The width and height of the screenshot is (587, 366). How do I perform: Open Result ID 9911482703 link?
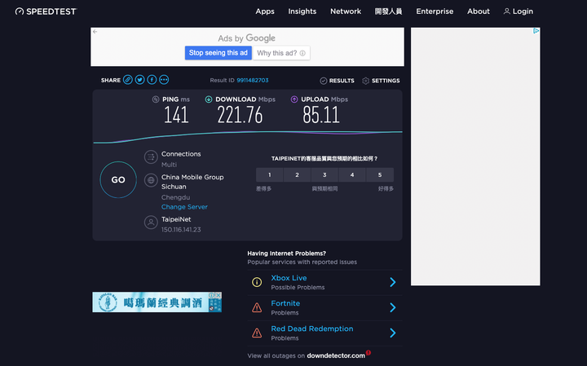pyautogui.click(x=252, y=81)
